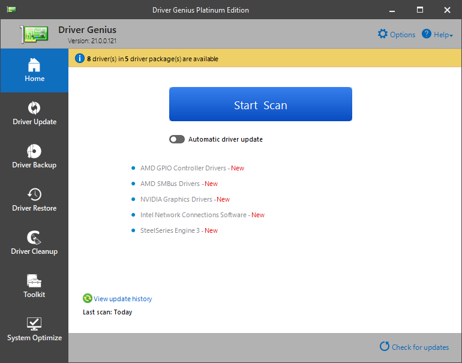This screenshot has height=363, width=462.
Task: Go to the Driver Backup label
Action: point(34,165)
